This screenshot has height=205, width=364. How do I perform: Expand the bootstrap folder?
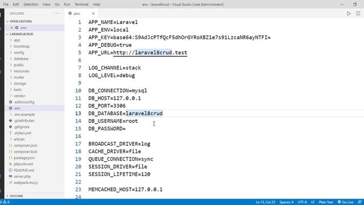tap(19, 46)
